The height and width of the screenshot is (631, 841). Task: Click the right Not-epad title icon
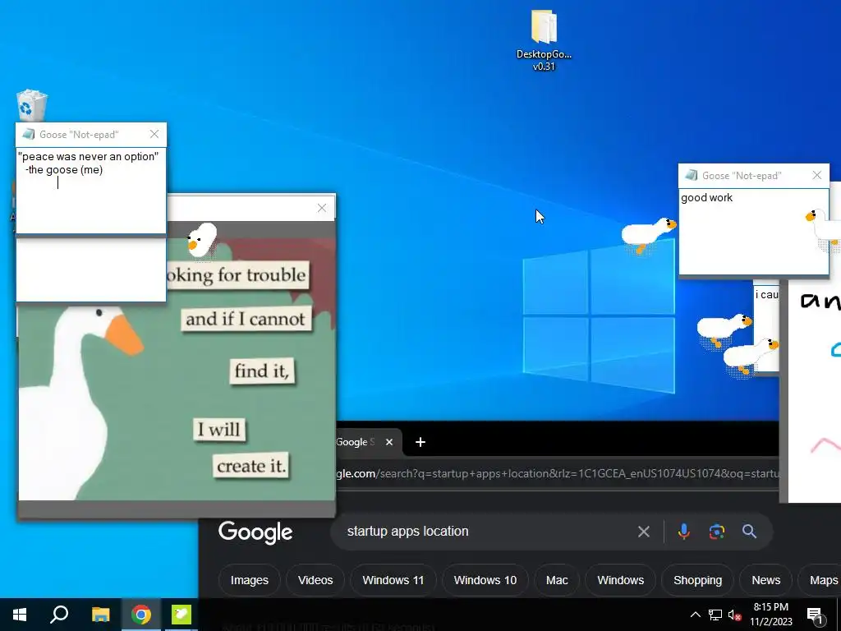click(x=692, y=176)
